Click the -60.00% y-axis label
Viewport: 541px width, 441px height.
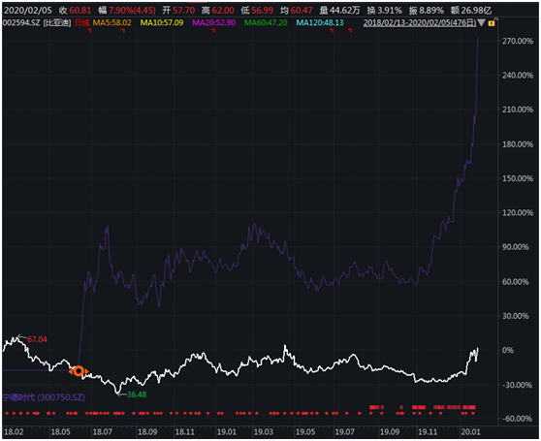517,419
